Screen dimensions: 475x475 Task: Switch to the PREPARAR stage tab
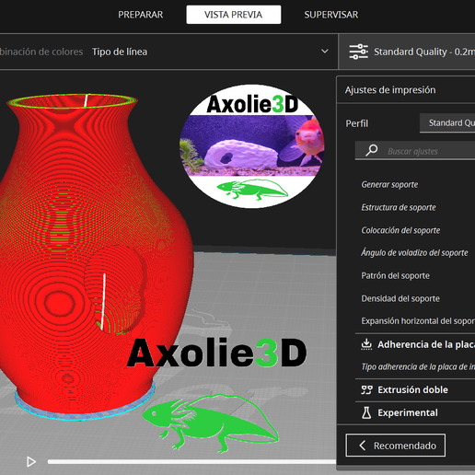[x=141, y=15]
